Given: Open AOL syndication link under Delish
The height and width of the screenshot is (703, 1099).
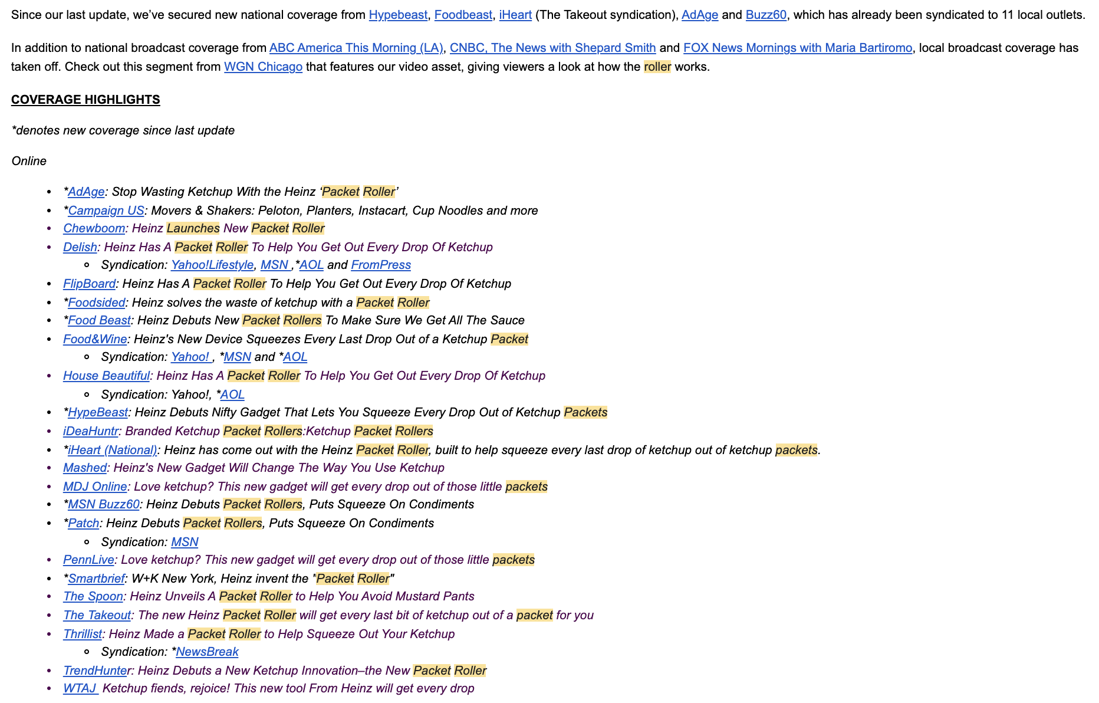Looking at the screenshot, I should coord(311,265).
